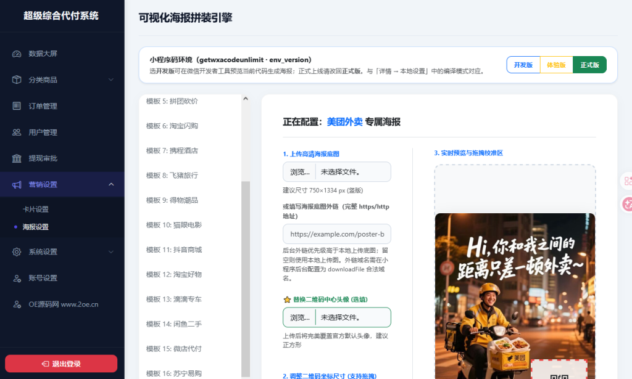The image size is (632, 379).
Task: Select 模板 10: 猫眼电影
Action: click(173, 225)
